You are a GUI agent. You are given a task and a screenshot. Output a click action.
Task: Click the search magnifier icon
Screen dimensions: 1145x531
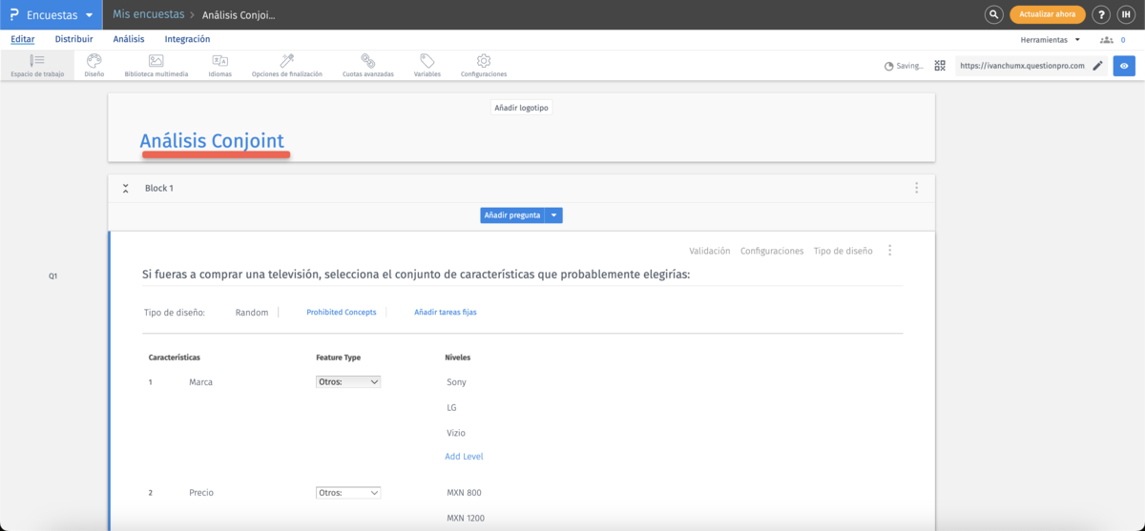tap(993, 14)
